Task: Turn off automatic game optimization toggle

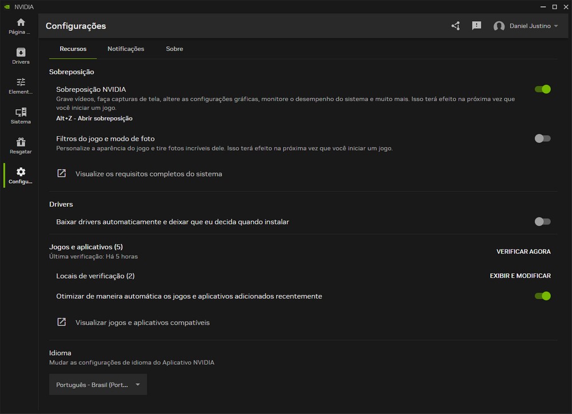Action: tap(542, 296)
